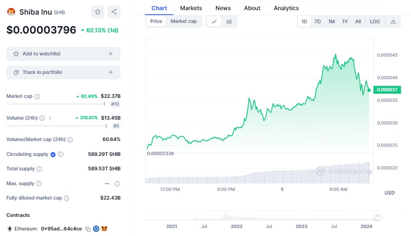Expand Add to watlist plus

(110, 54)
